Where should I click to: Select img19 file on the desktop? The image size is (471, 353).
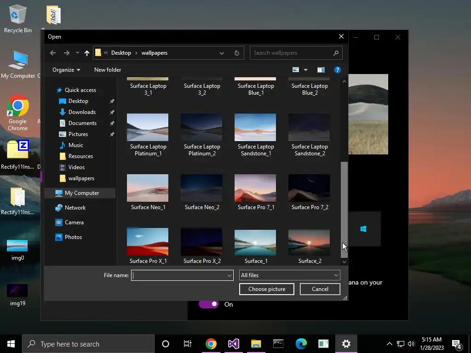17,295
